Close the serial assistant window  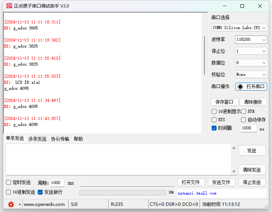pos(260,6)
